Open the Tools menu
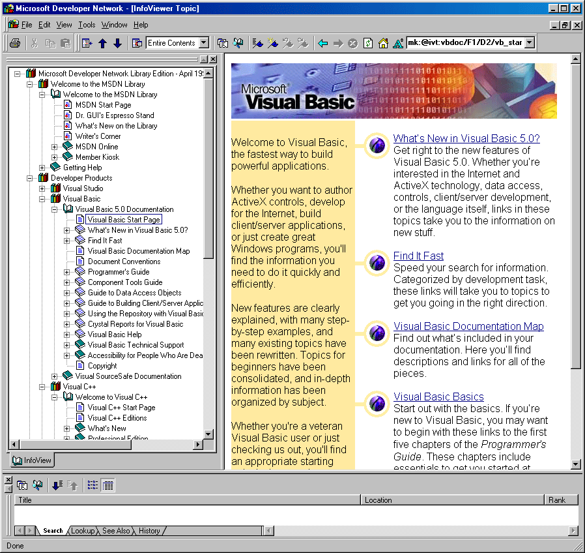This screenshot has height=553, width=585. pyautogui.click(x=87, y=25)
